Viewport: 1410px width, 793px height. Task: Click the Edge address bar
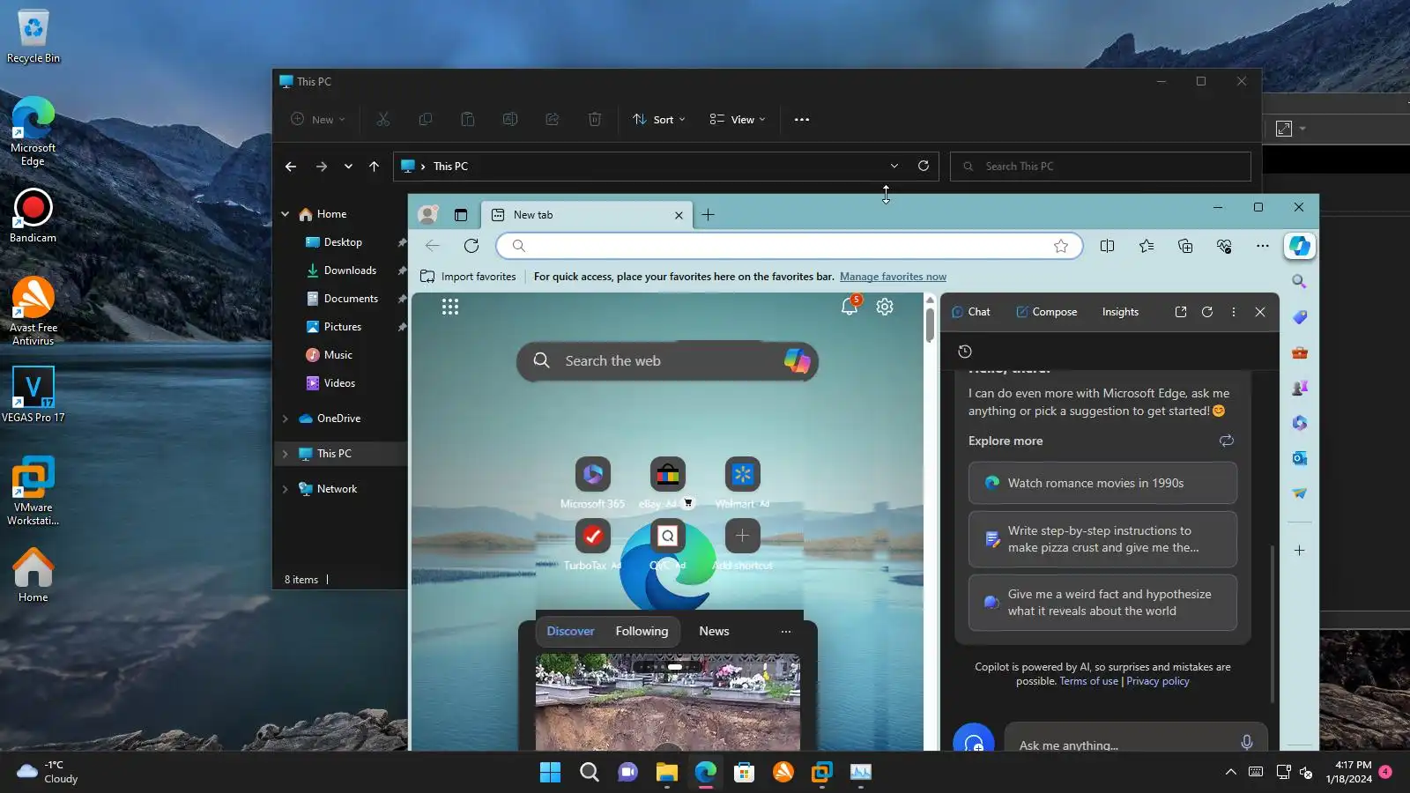(788, 246)
